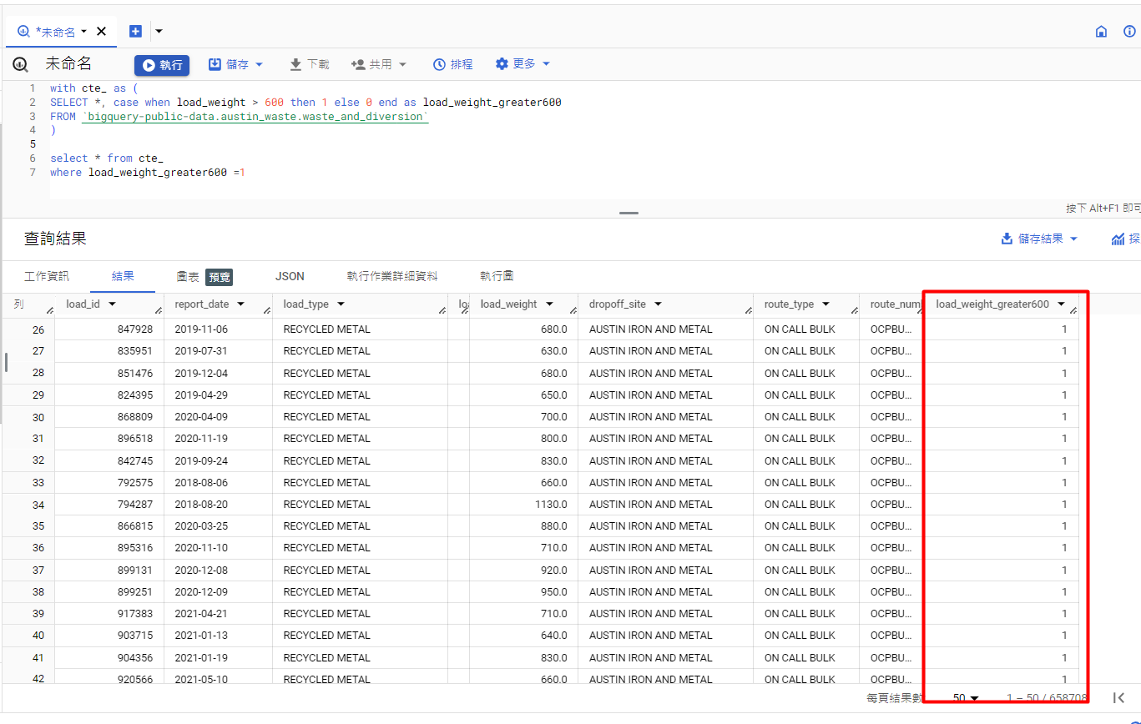Open the 執行作業詳細資料 tab
This screenshot has width=1141, height=724.
point(392,276)
